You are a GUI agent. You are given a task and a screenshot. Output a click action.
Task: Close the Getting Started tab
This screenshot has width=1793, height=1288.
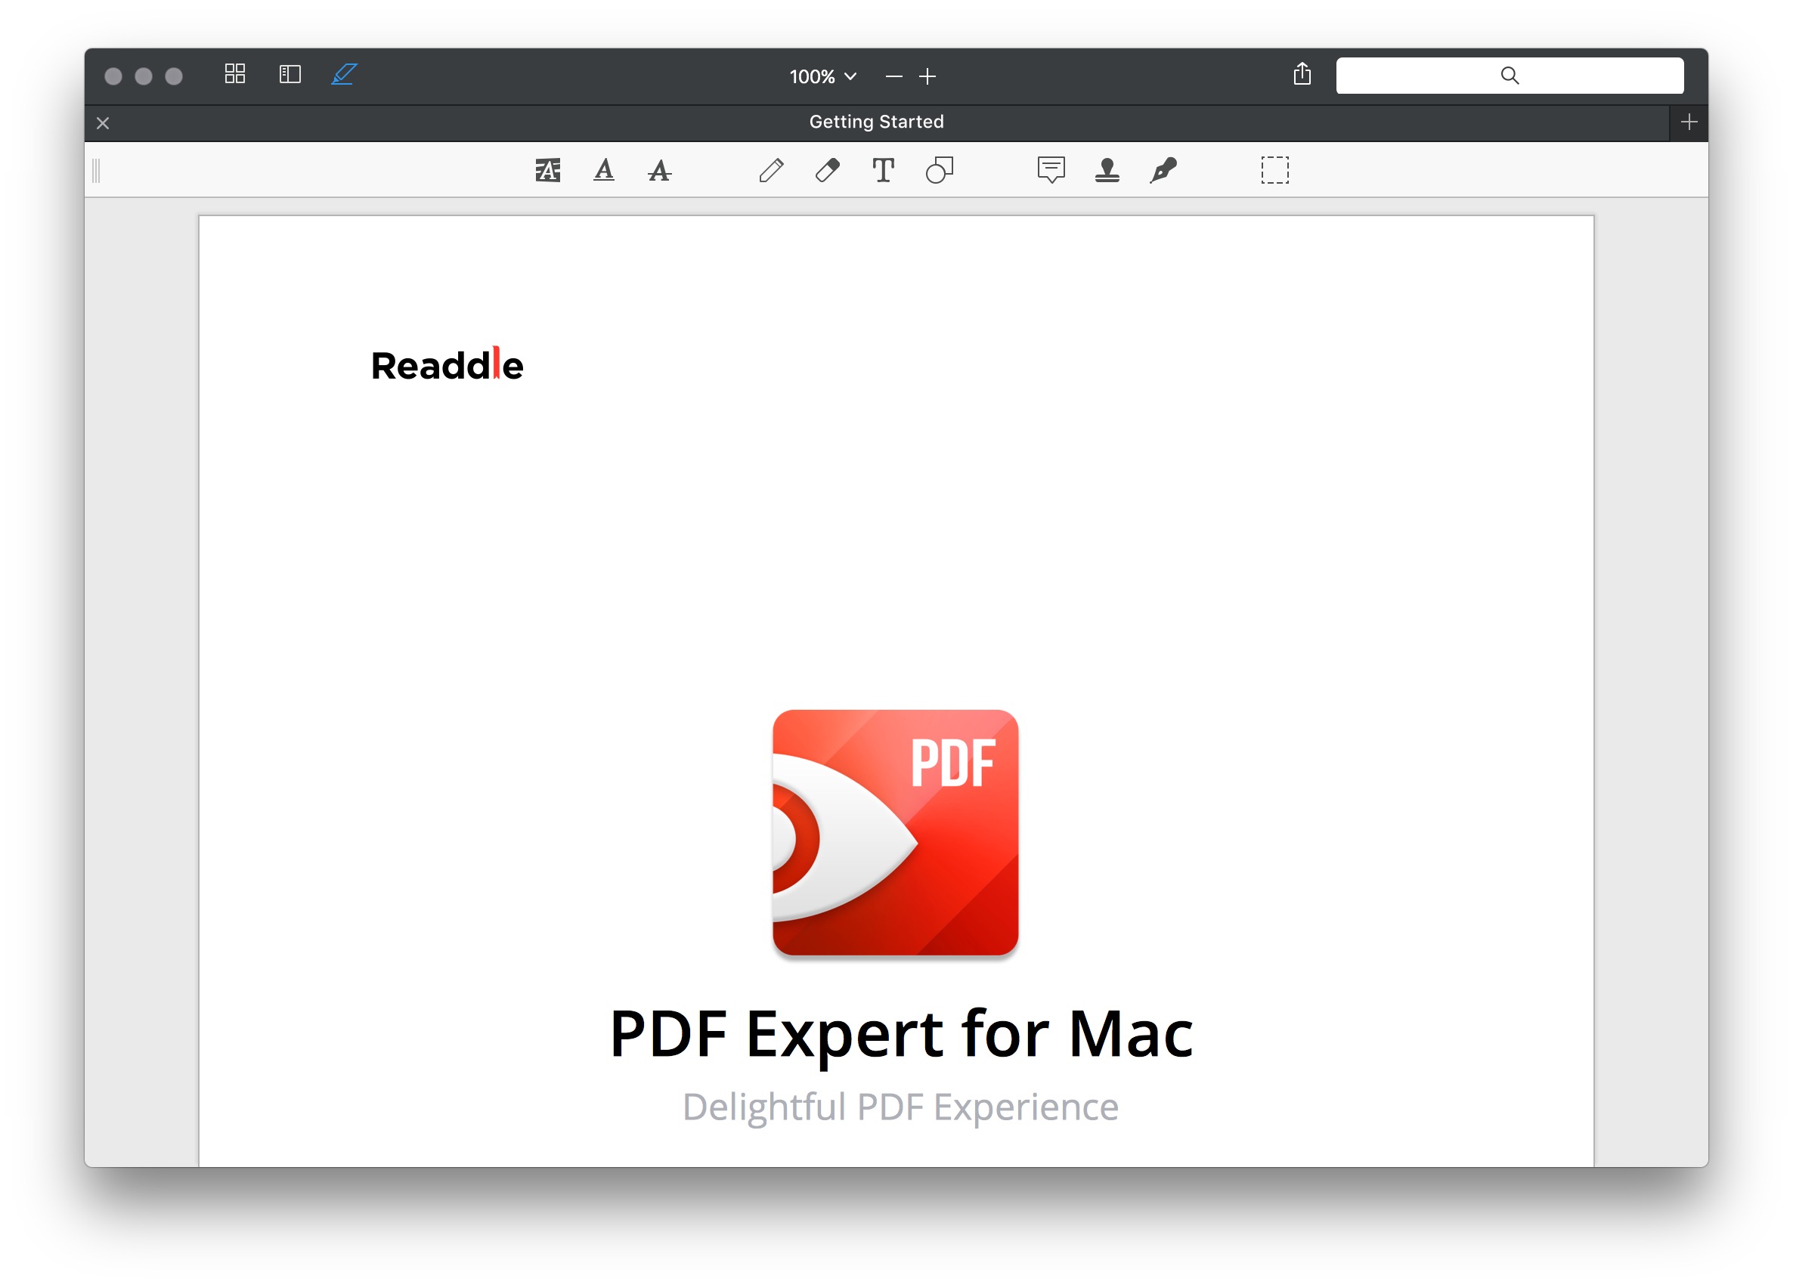coord(103,122)
